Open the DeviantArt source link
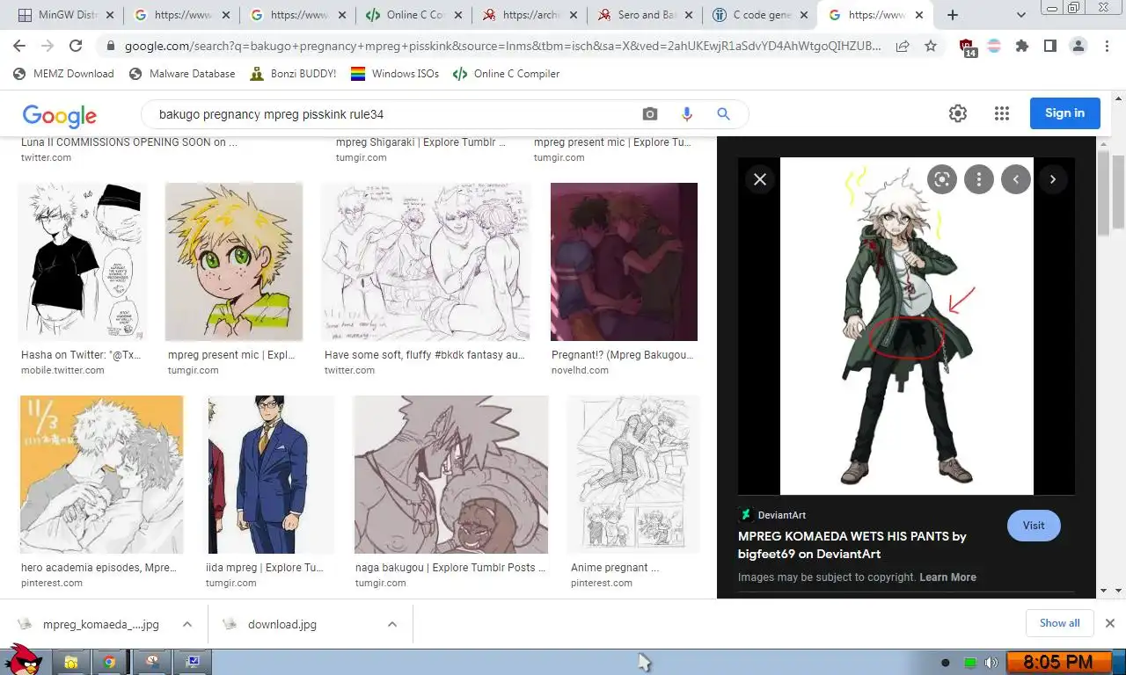Image resolution: width=1126 pixels, height=675 pixels. [772, 515]
